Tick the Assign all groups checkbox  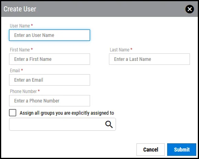point(13,113)
